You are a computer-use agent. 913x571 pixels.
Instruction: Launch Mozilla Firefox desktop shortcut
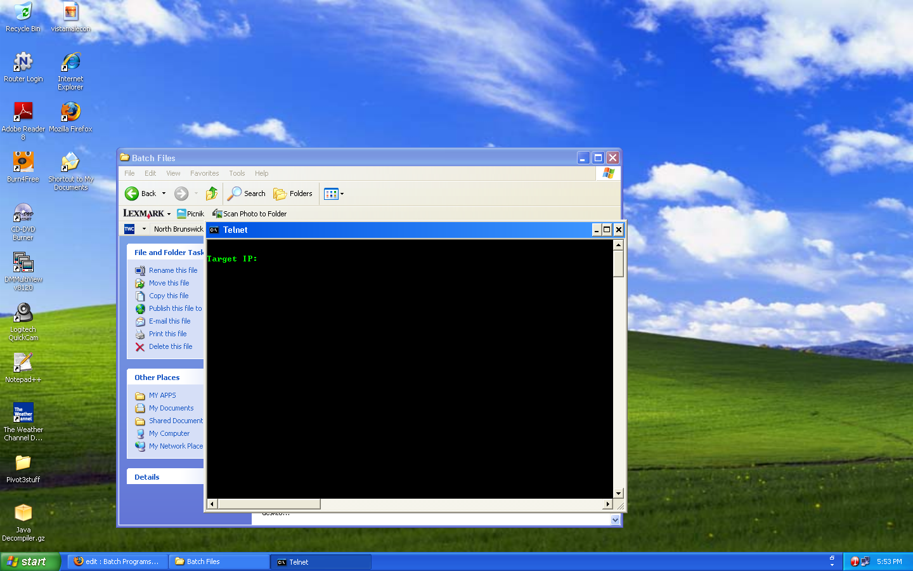(x=70, y=117)
